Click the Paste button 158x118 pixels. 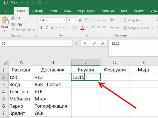pyautogui.click(x=5, y=24)
